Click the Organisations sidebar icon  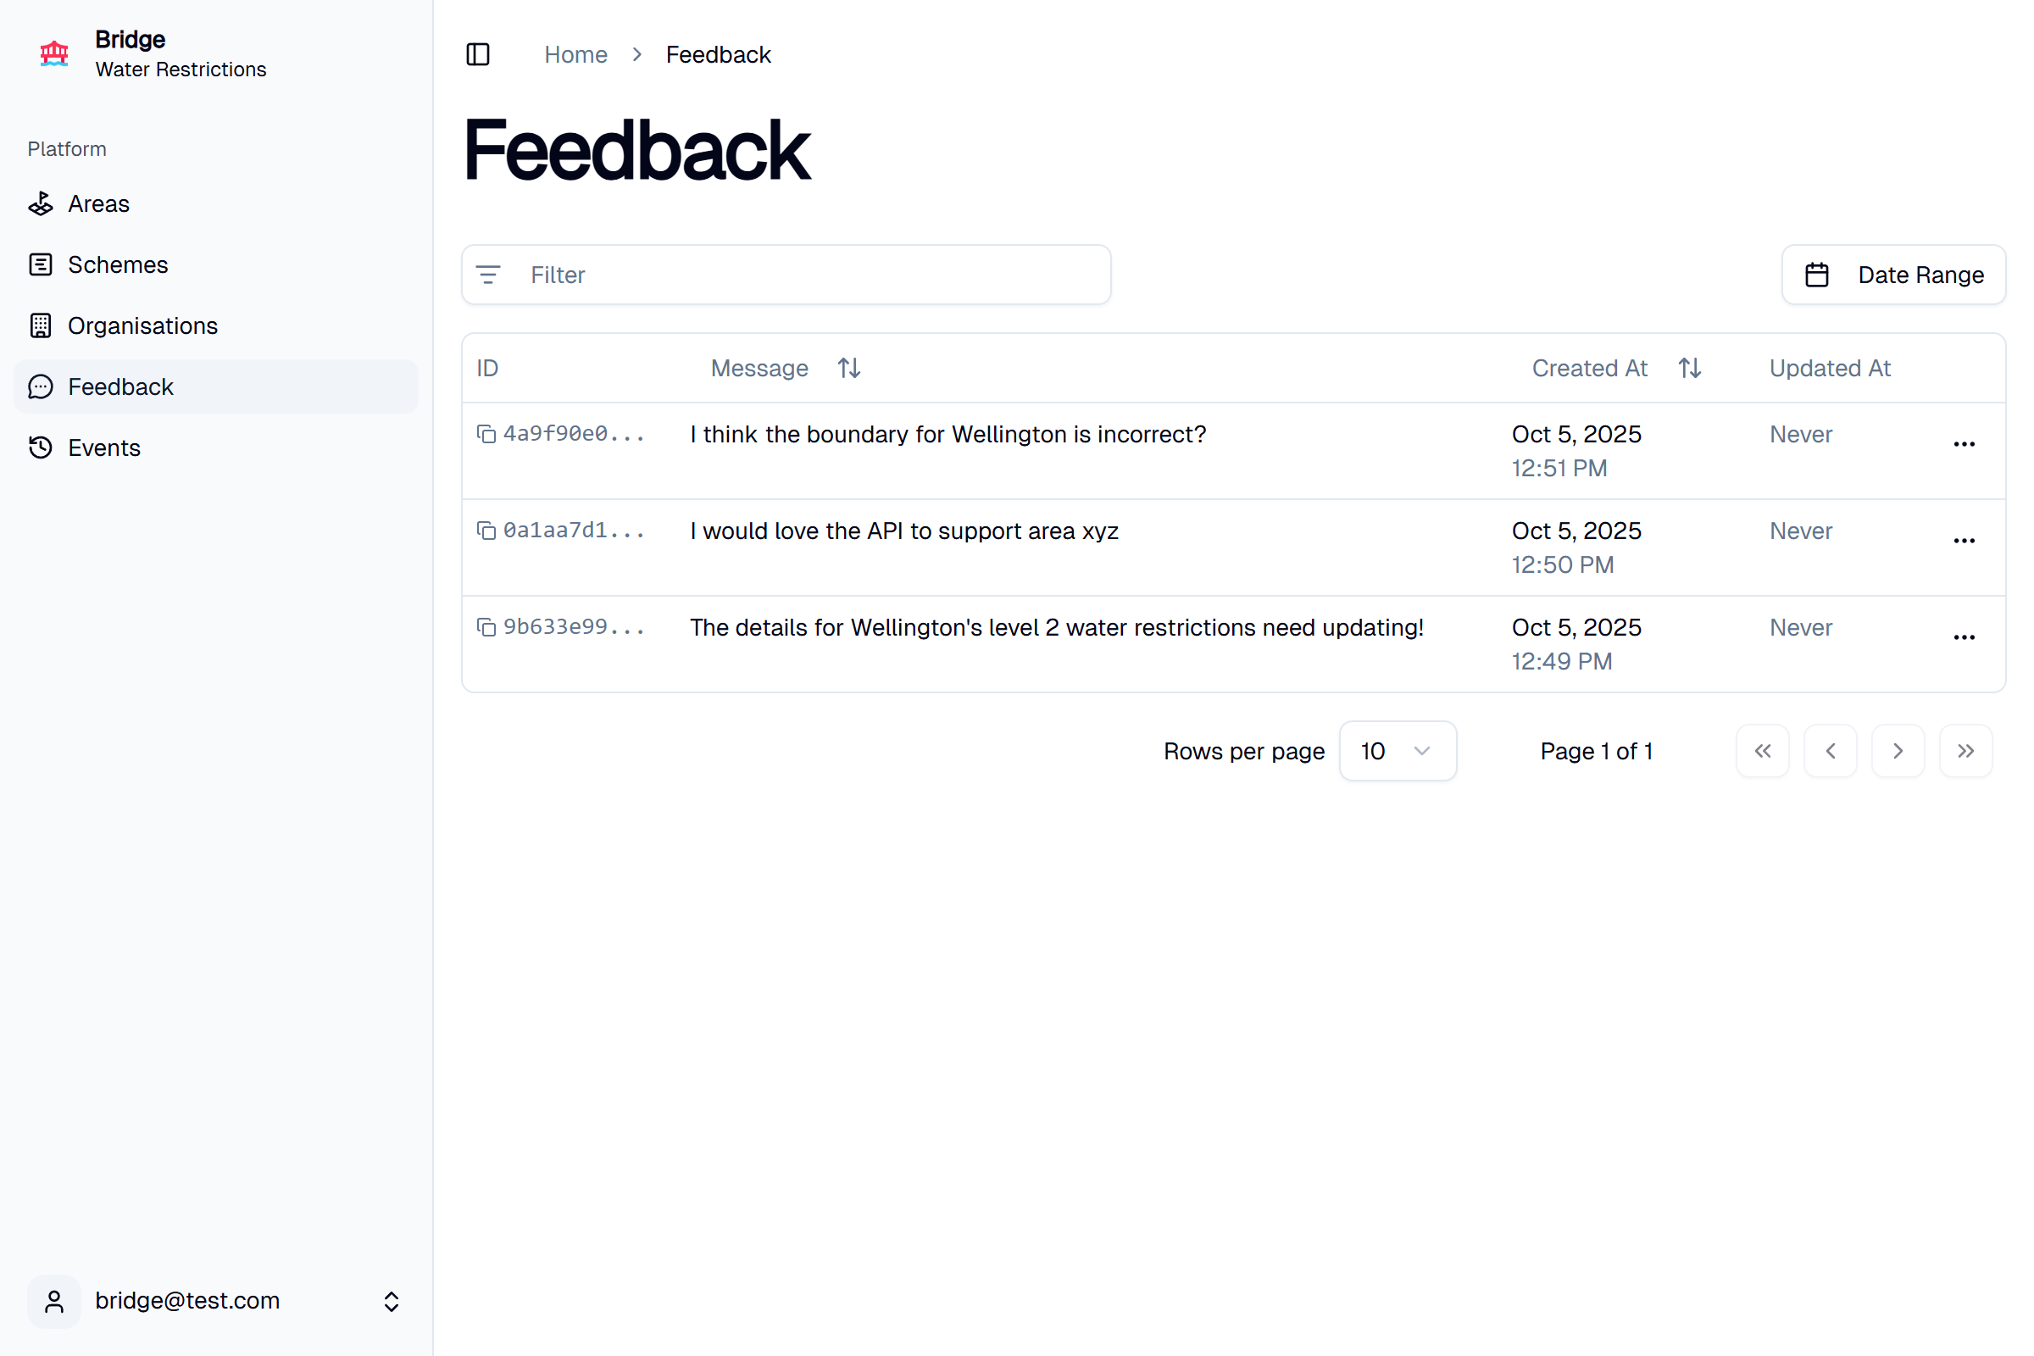tap(41, 325)
